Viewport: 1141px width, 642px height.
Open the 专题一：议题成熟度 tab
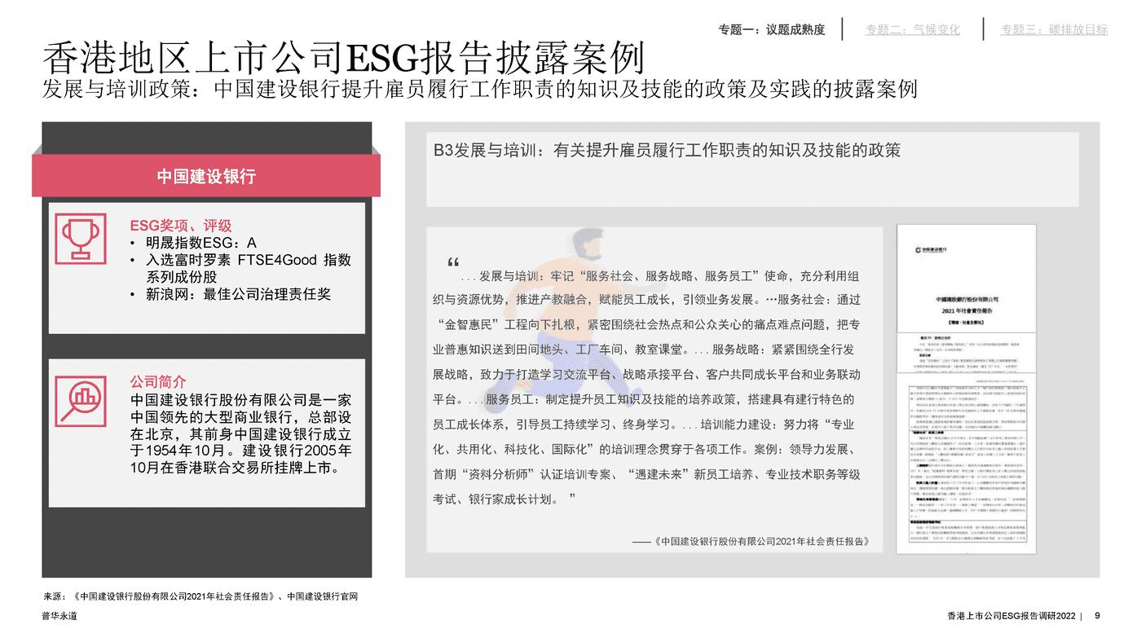point(772,30)
